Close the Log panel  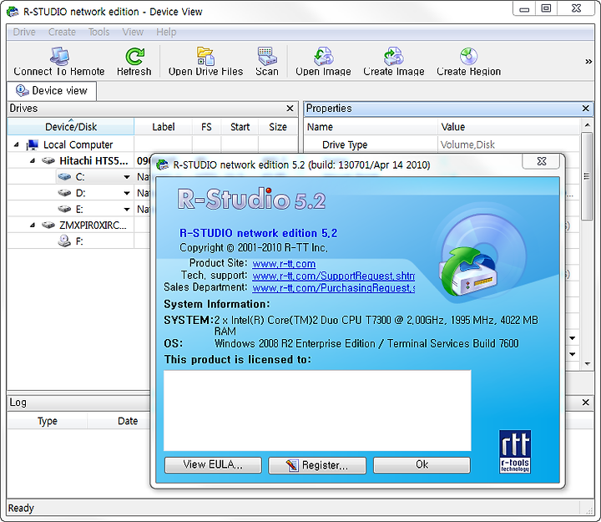(x=586, y=403)
